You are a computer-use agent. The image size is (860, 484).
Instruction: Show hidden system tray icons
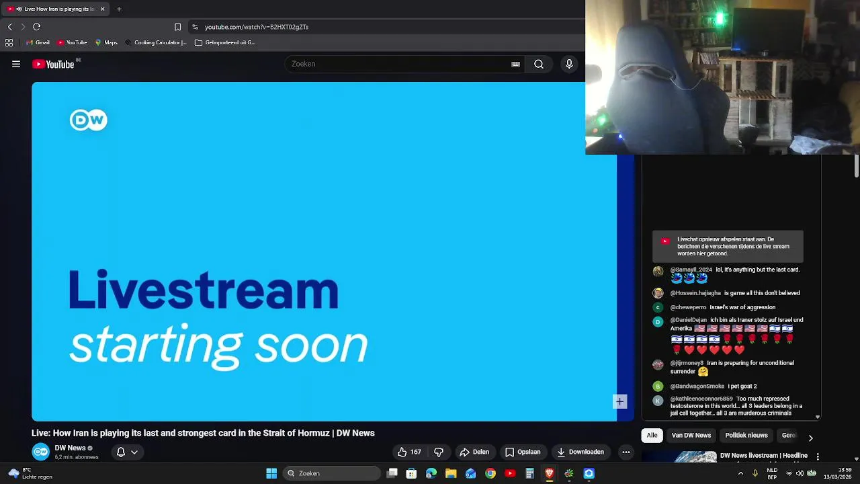pos(740,473)
